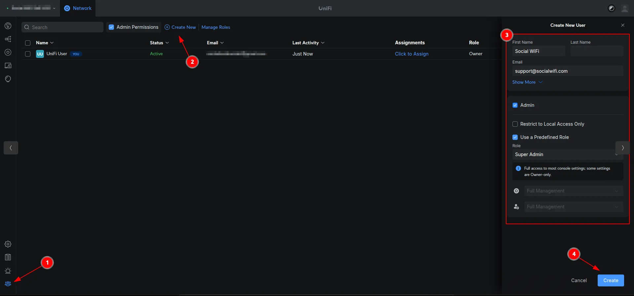Open the site selector dropdown

click(x=31, y=8)
